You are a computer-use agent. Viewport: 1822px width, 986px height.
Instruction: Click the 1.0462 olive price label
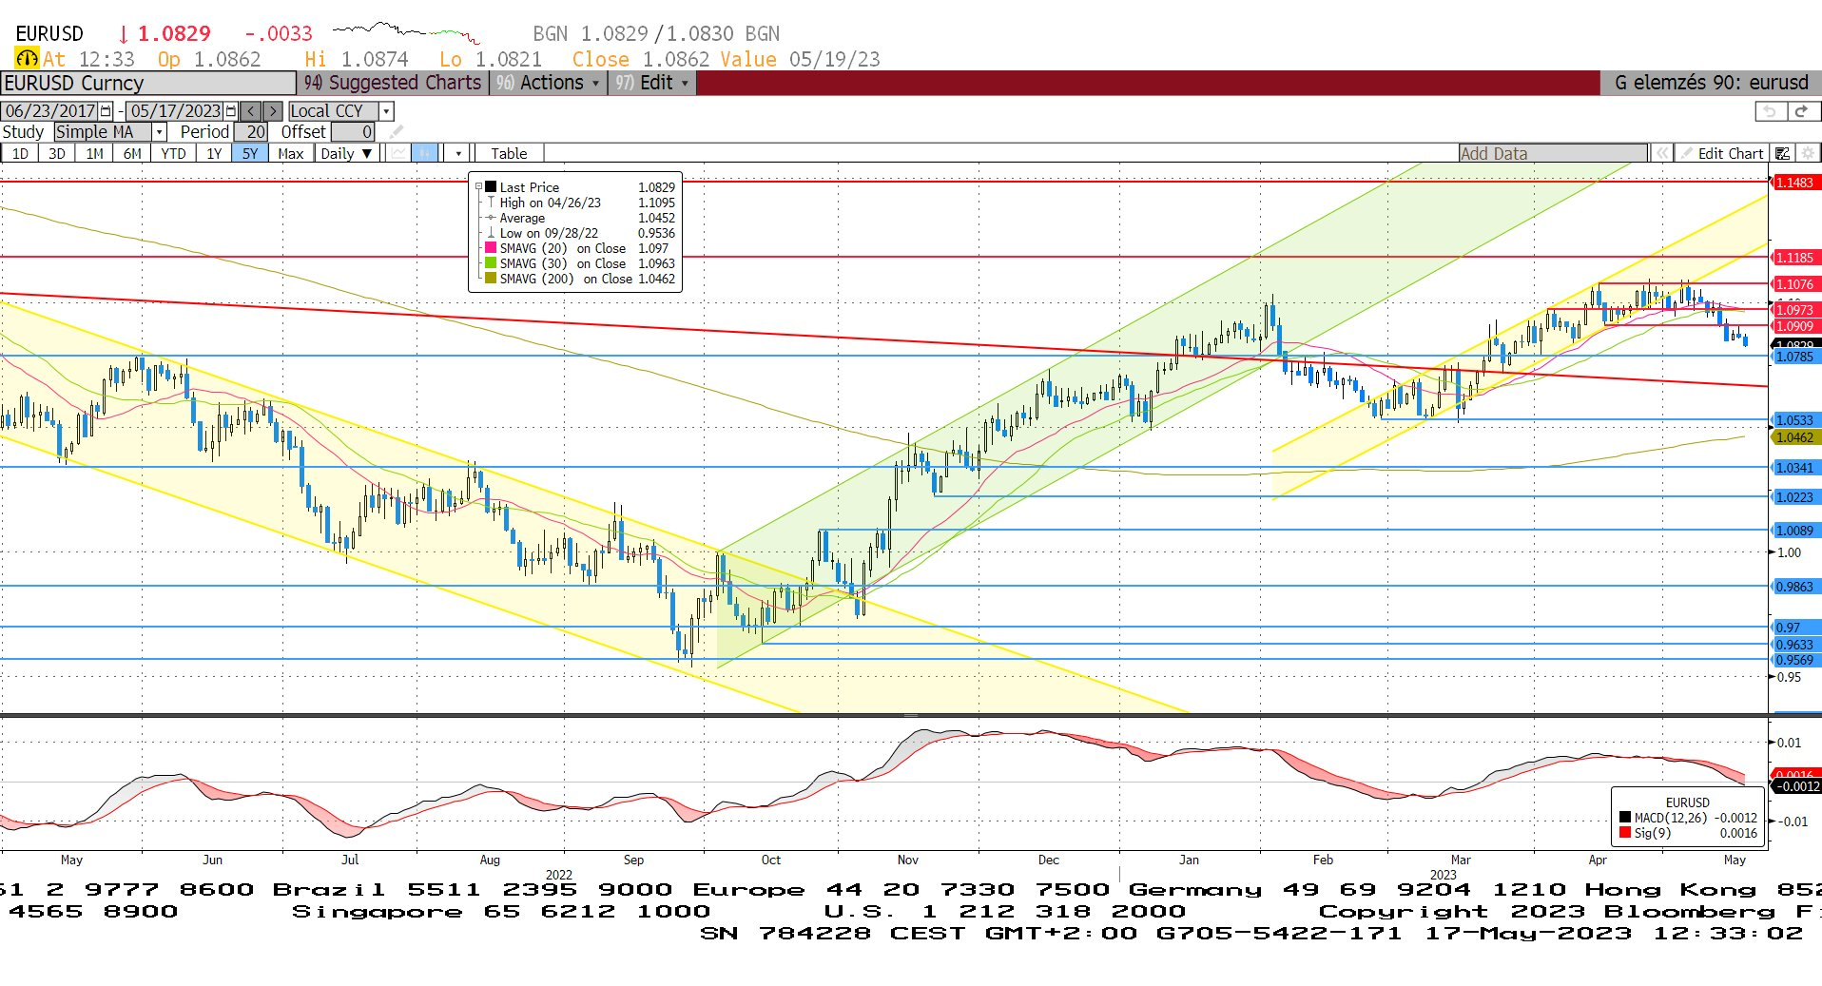pyautogui.click(x=1795, y=437)
